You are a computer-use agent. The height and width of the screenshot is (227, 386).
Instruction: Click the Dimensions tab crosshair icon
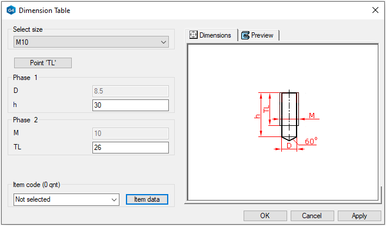click(193, 35)
